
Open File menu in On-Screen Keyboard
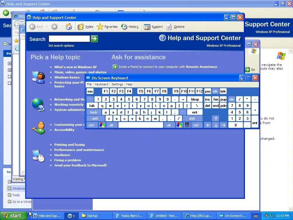(x=89, y=85)
